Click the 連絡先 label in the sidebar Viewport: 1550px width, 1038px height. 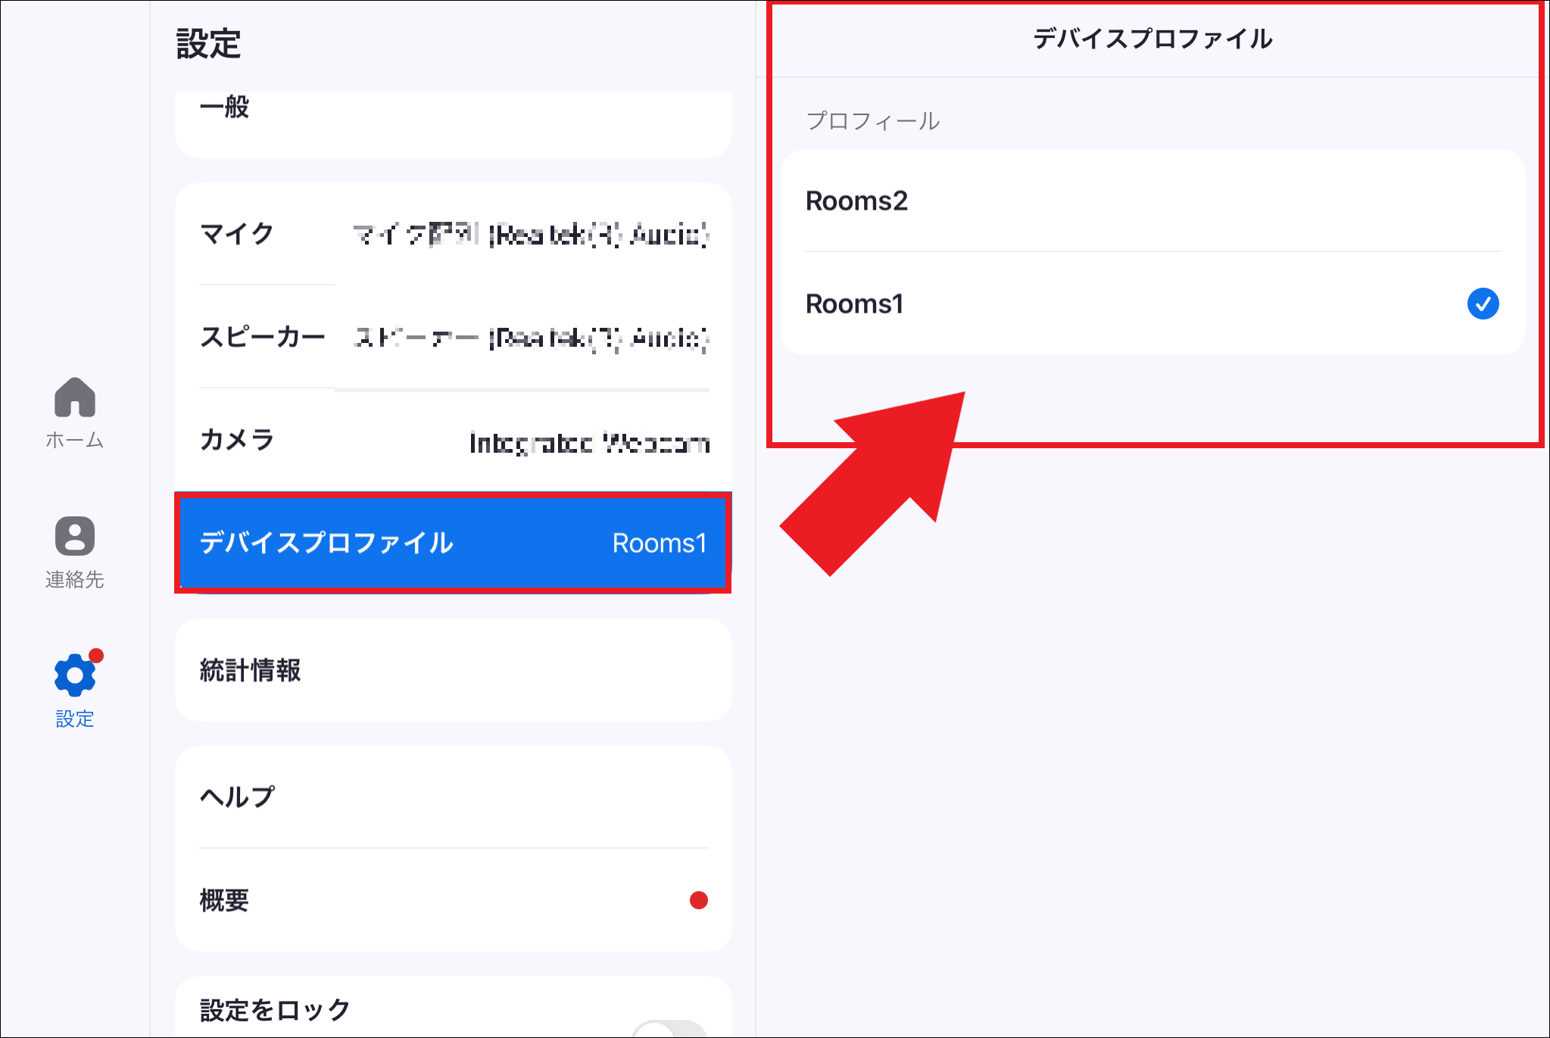[74, 579]
